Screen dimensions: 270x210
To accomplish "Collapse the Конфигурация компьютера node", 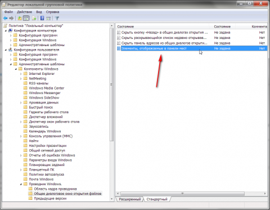I will [6, 30].
